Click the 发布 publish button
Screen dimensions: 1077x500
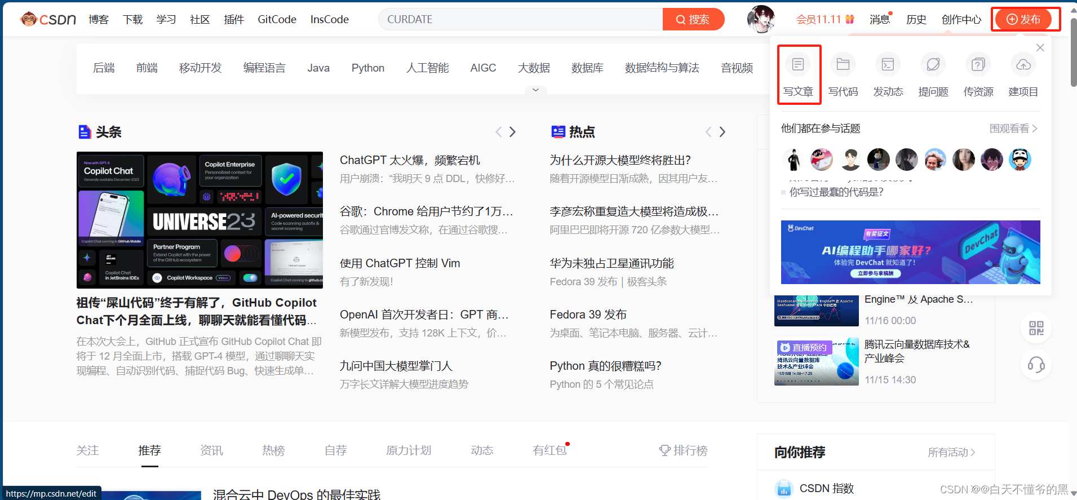pyautogui.click(x=1023, y=19)
